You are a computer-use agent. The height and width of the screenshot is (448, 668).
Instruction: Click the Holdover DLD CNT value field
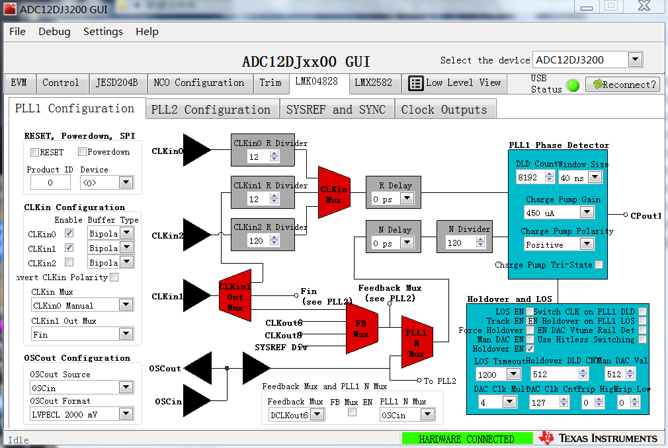pos(555,374)
